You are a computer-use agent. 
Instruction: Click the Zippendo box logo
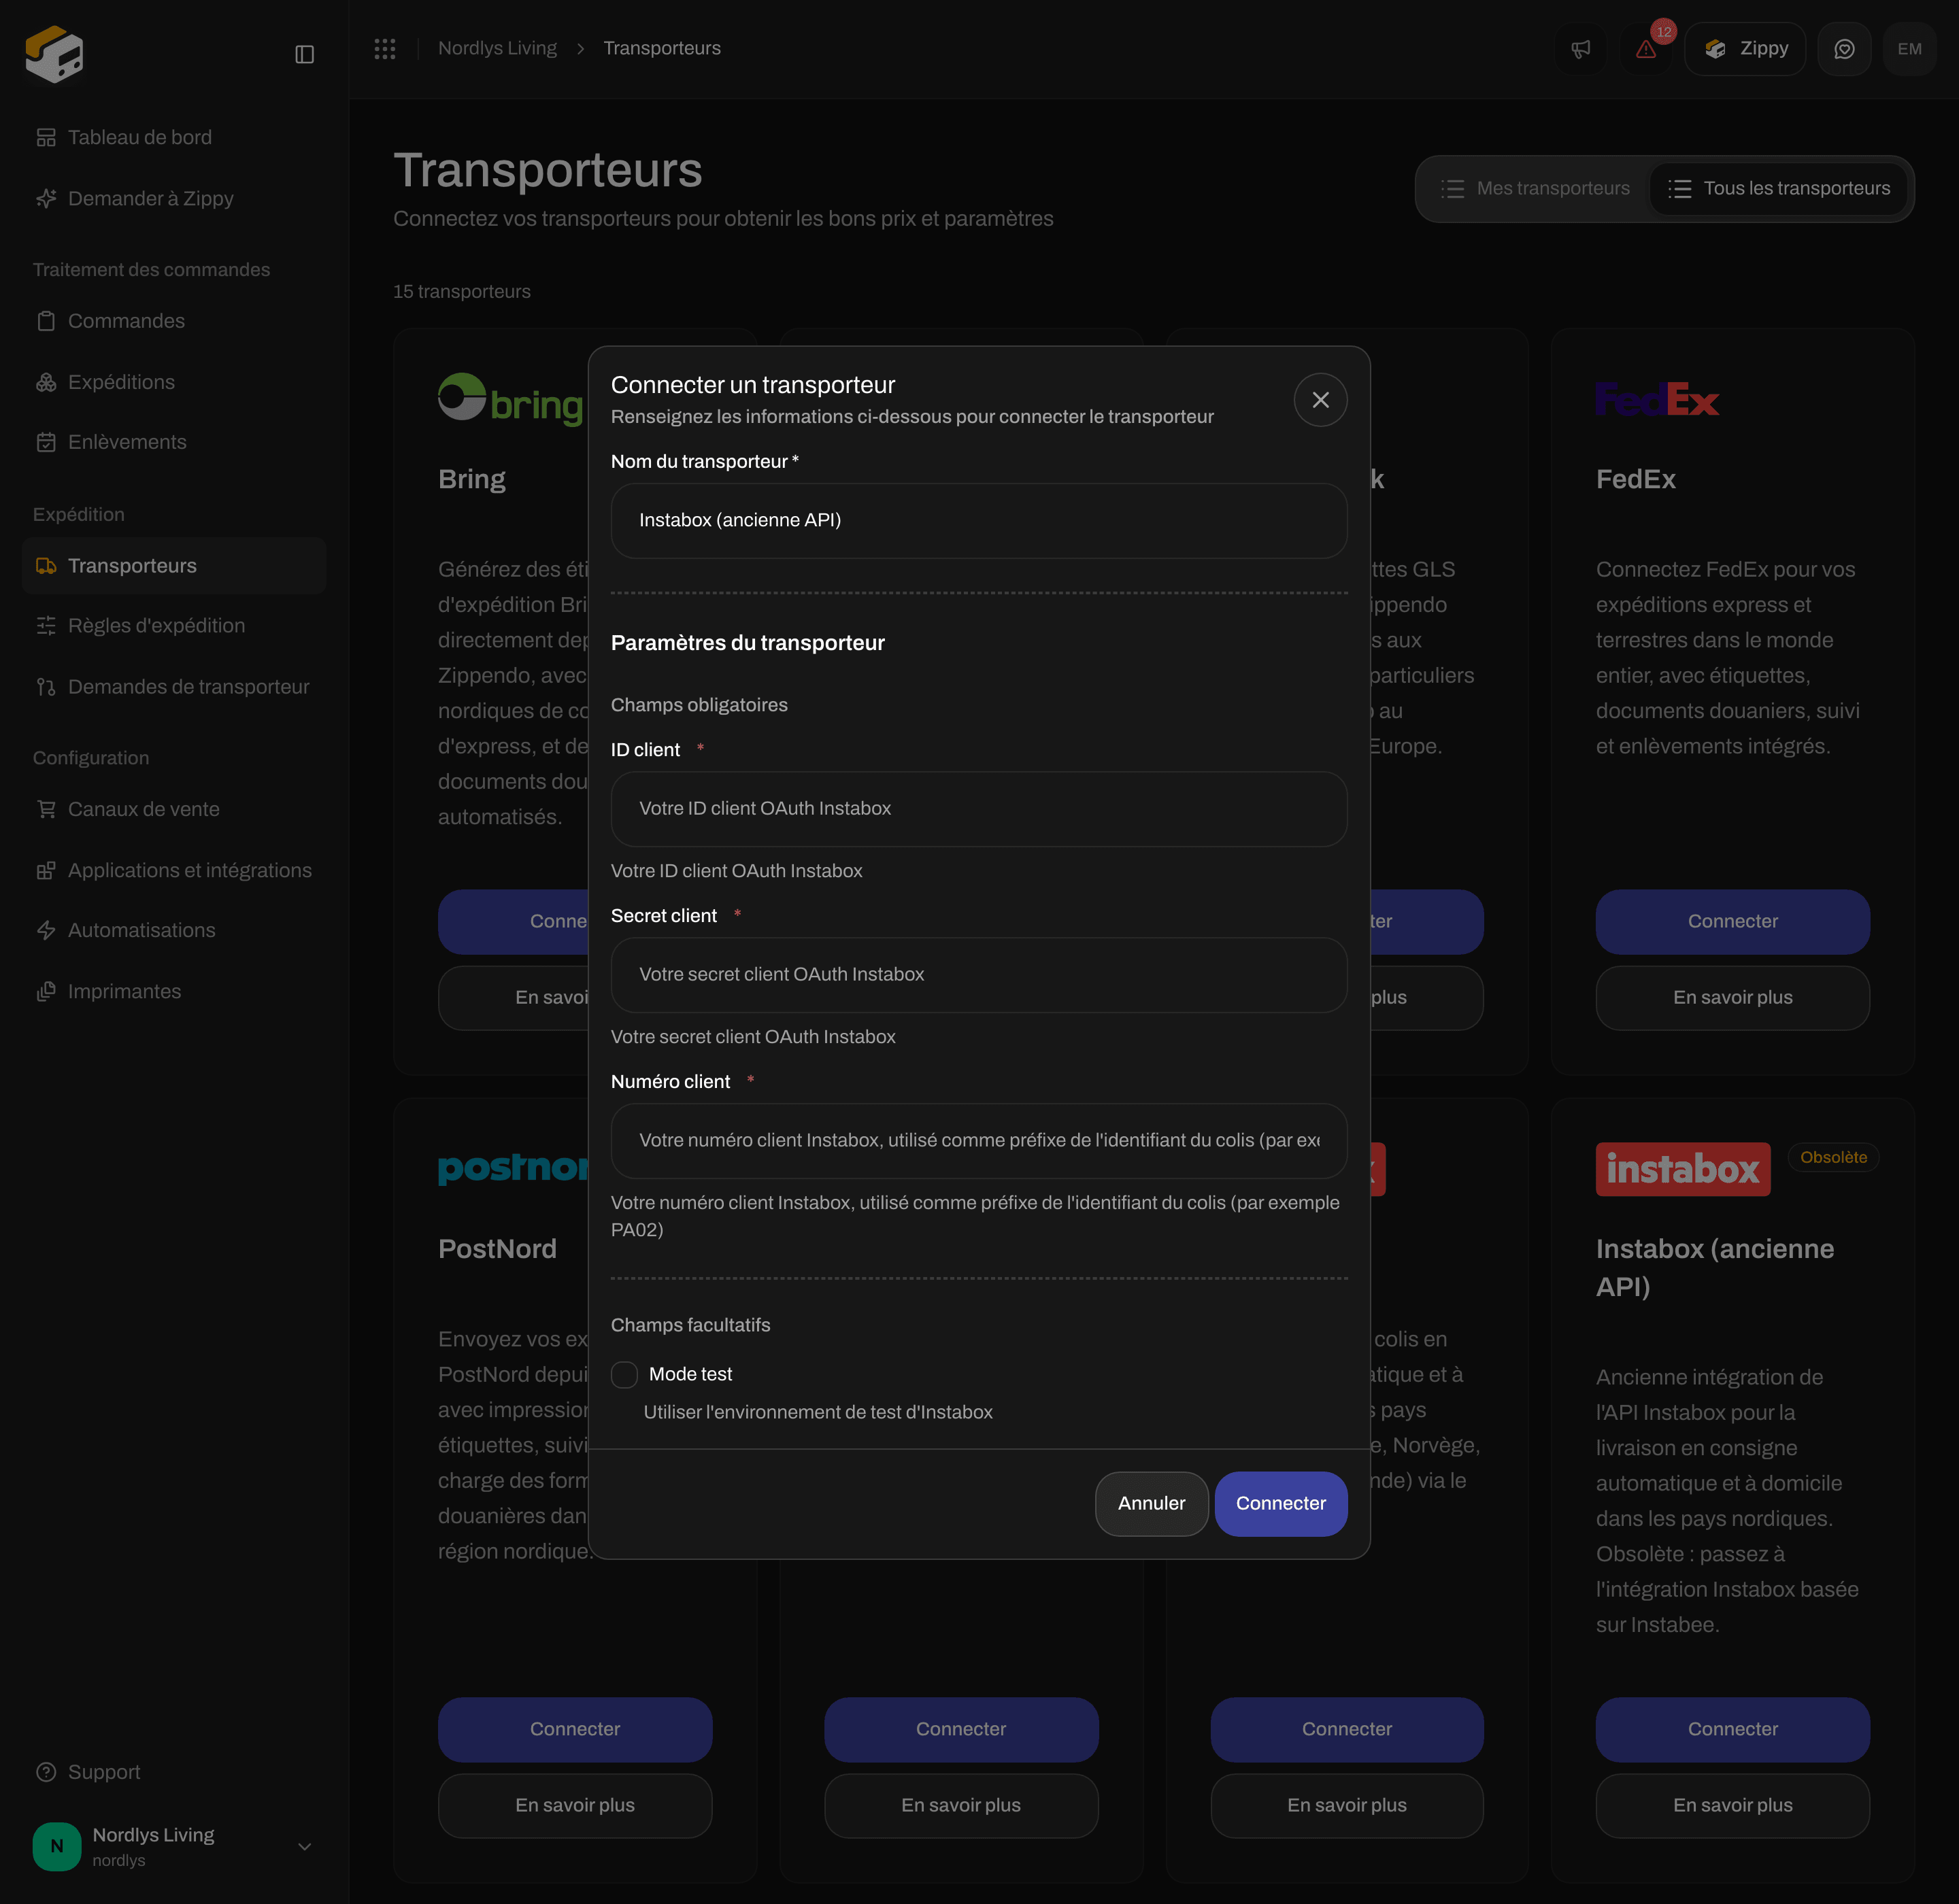(x=54, y=53)
